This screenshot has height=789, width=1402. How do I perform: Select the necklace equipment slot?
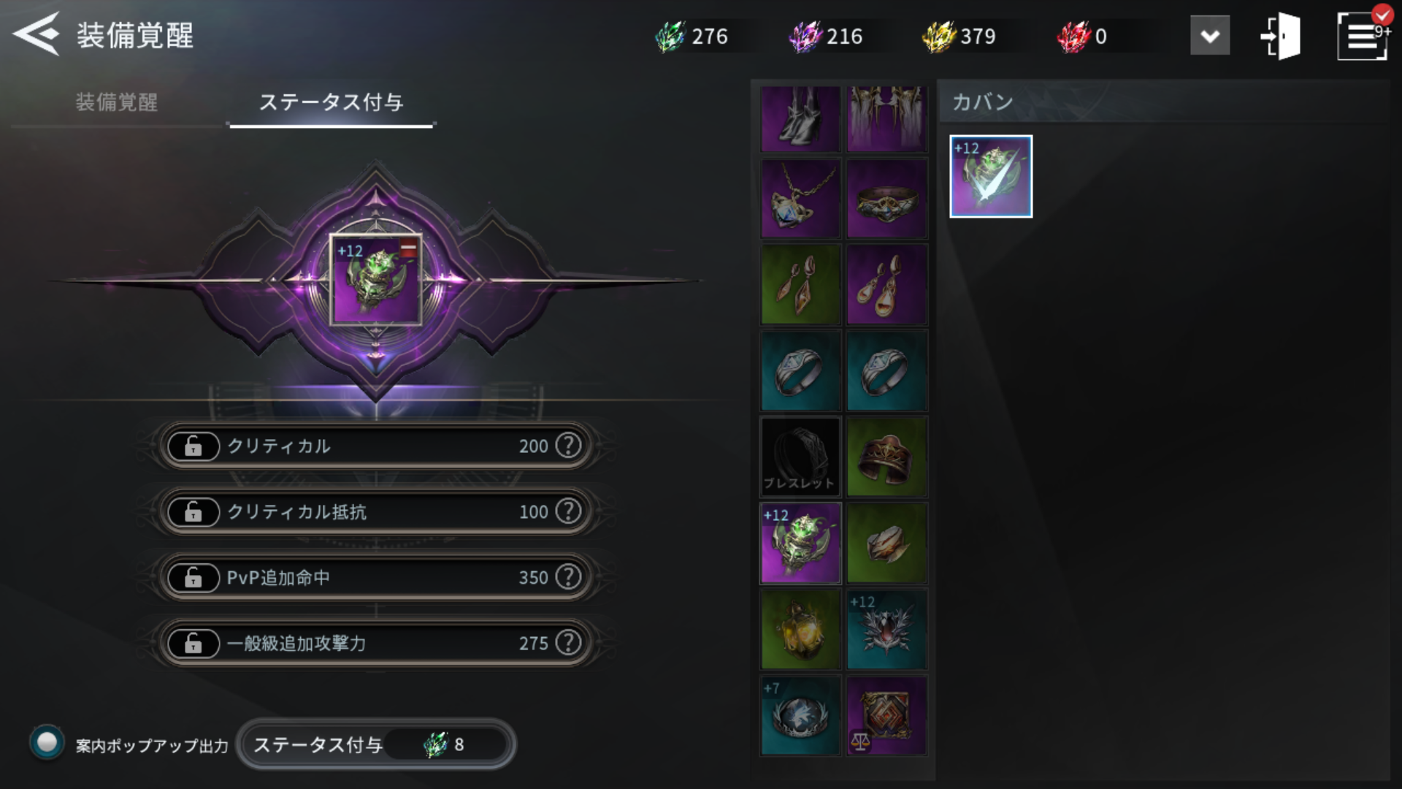(800, 199)
